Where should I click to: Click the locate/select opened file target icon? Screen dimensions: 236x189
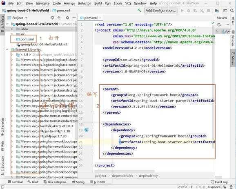(52, 18)
